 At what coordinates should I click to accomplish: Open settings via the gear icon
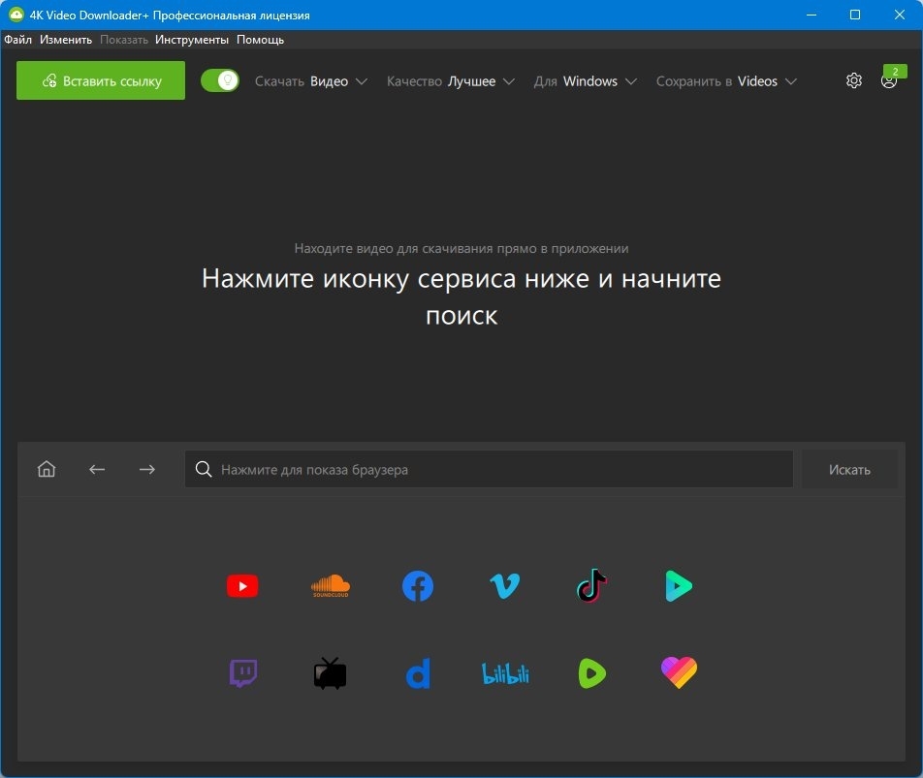(x=854, y=80)
